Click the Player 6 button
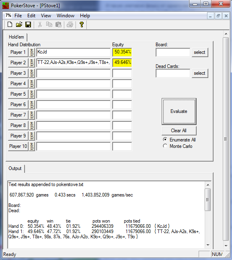Viewport: 232px width, 260px height. point(18,104)
